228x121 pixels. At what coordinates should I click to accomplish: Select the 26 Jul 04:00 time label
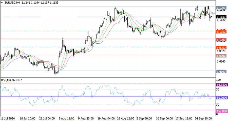(x=47, y=118)
